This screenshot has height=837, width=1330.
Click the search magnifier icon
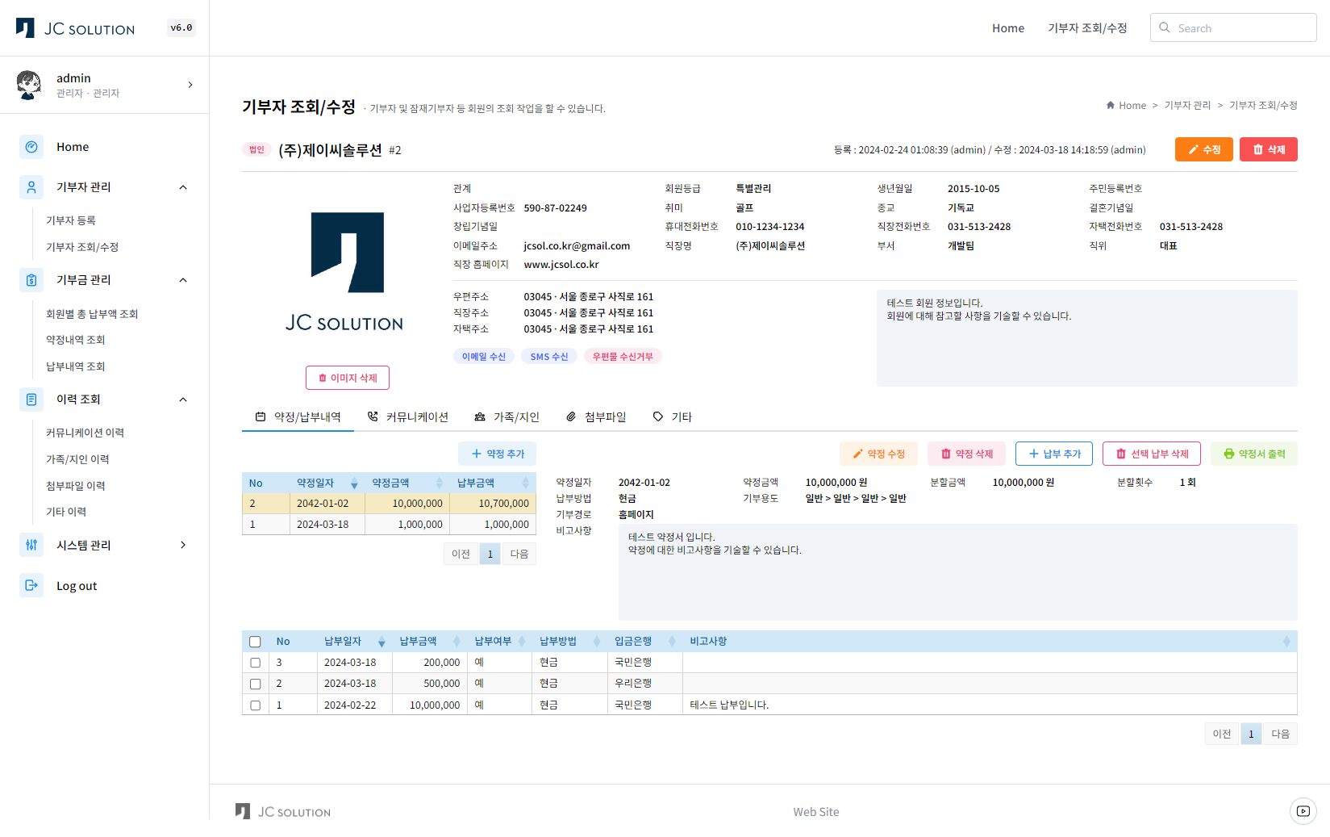click(1165, 28)
